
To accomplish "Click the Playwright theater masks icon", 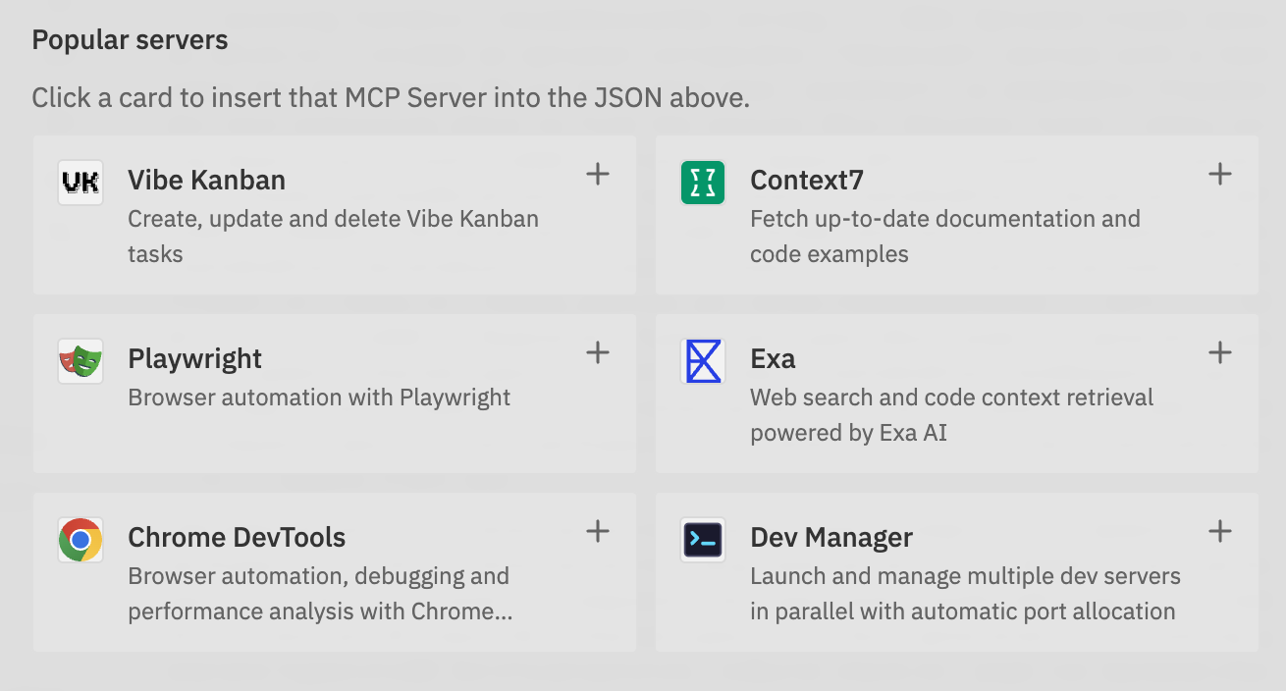I will 80,361.
